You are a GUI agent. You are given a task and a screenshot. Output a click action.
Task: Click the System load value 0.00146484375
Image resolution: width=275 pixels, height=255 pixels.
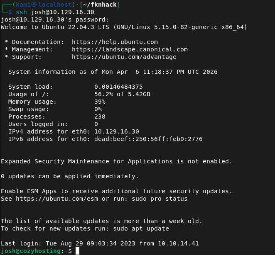[x=118, y=87]
